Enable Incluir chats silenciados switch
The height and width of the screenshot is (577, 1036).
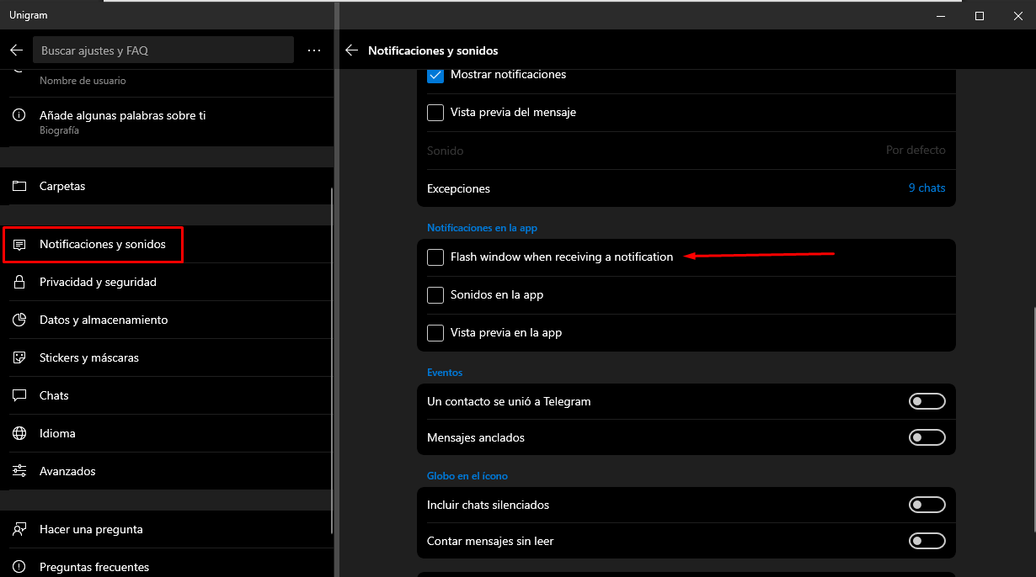[x=927, y=506]
